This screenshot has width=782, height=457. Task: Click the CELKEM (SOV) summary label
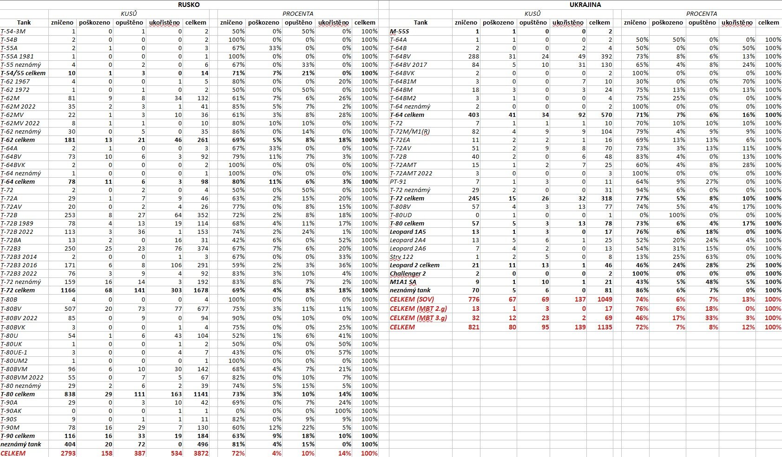[412, 300]
